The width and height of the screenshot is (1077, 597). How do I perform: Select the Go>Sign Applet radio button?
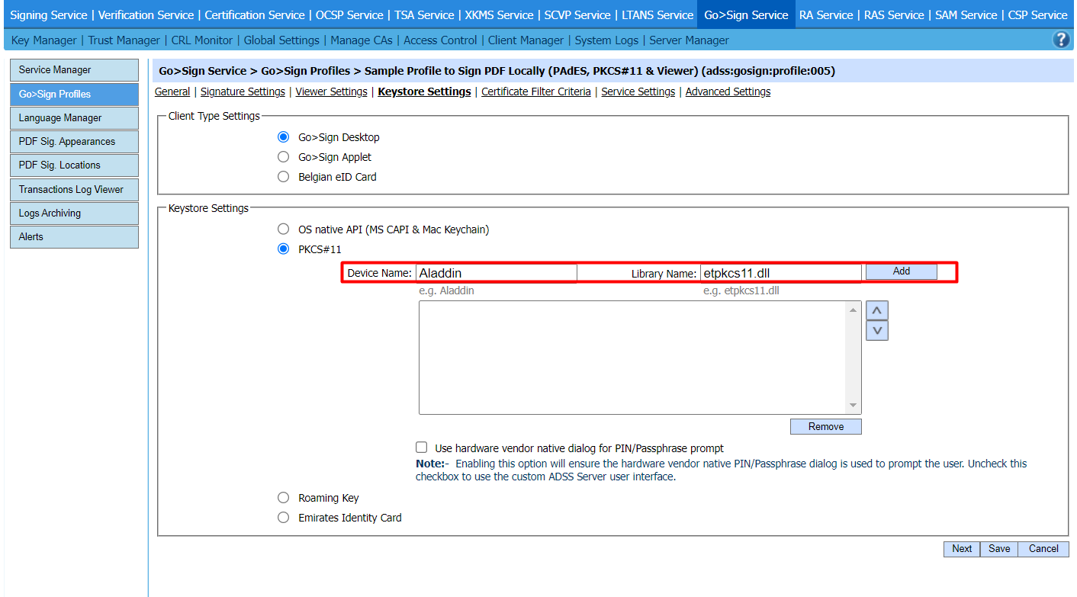click(x=284, y=157)
